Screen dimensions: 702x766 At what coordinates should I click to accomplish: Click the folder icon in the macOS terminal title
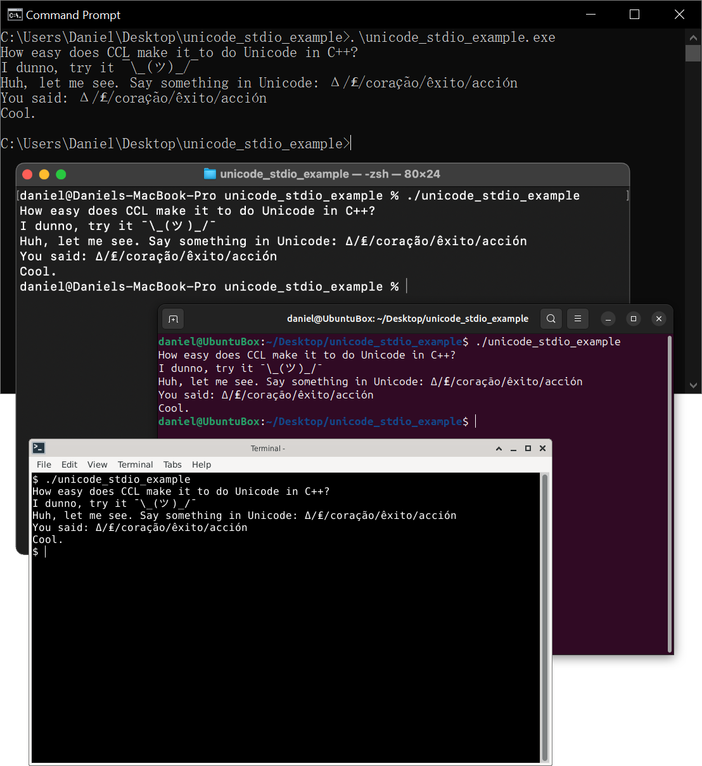(209, 174)
